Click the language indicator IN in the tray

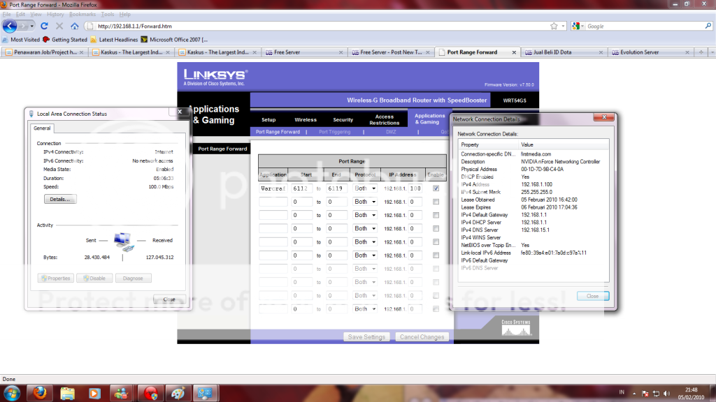pyautogui.click(x=622, y=392)
